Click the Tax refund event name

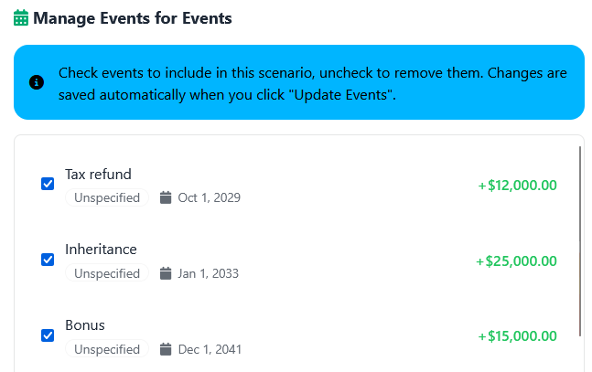point(98,175)
